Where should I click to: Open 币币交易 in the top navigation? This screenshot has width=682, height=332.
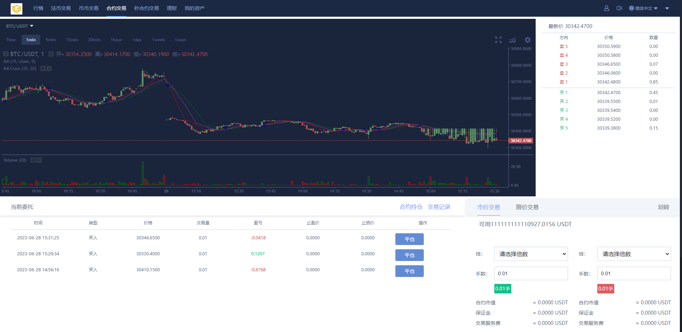[88, 8]
